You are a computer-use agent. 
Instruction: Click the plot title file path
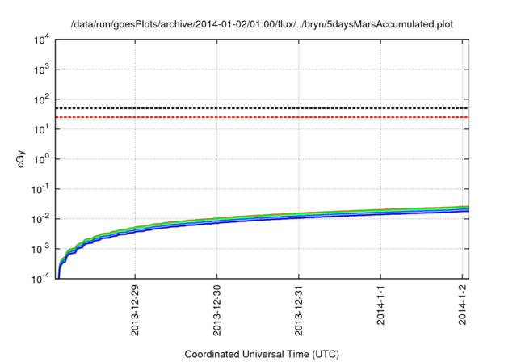click(262, 24)
